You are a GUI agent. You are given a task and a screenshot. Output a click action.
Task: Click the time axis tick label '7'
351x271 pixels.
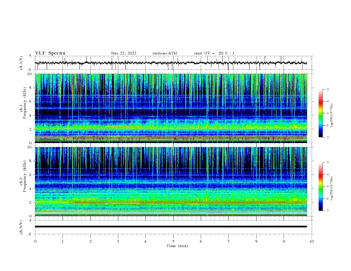pyautogui.click(x=229, y=241)
